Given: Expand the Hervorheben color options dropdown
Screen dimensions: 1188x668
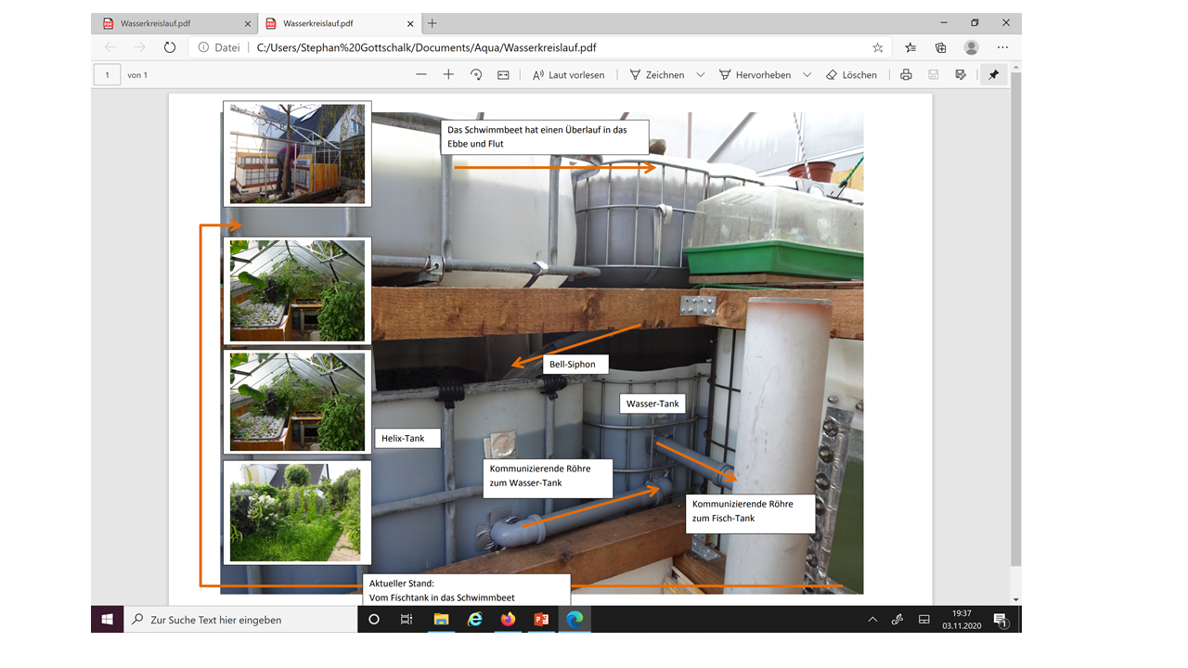Looking at the screenshot, I should pyautogui.click(x=807, y=75).
